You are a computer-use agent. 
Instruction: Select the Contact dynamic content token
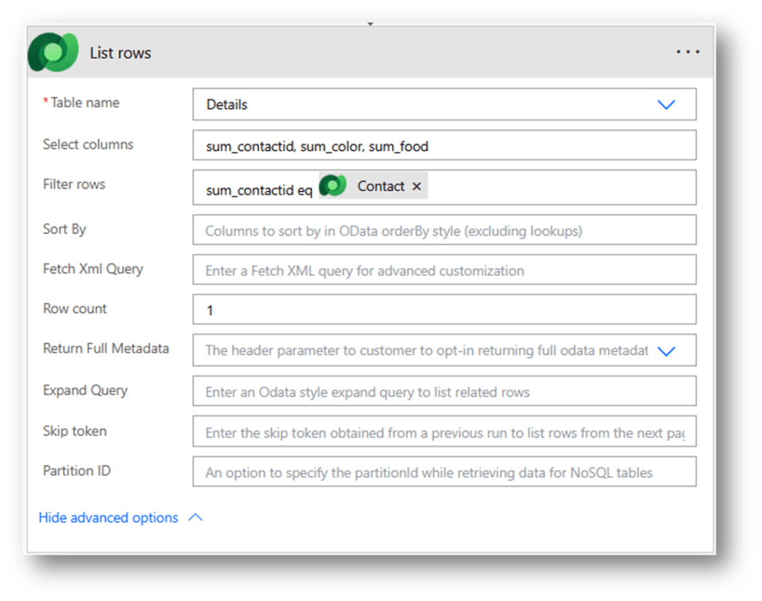point(381,186)
